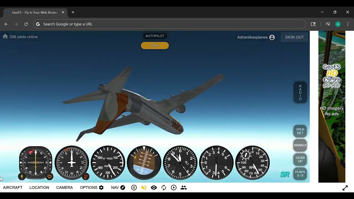Click the yellow arrow on the OBS gauge
This screenshot has height=199, width=354.
tap(22, 176)
